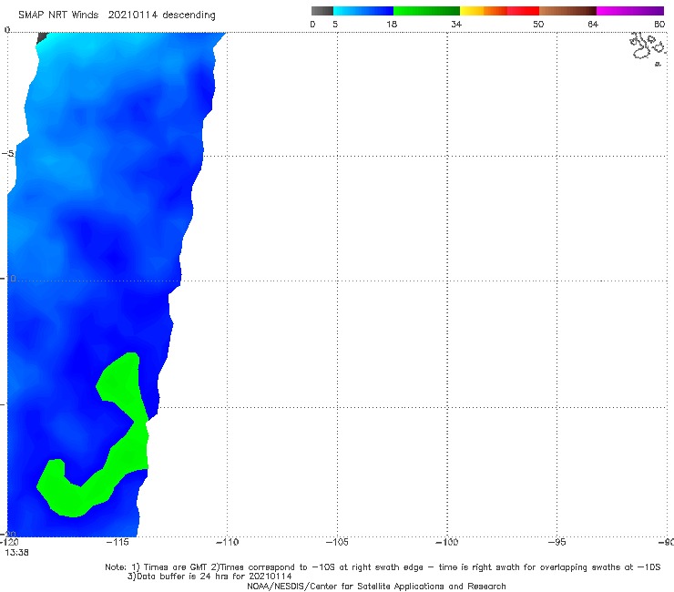Viewport: 674px width, 592px height.
Task: Pick the magenta 64-80 colorbar segment
Action: point(630,11)
